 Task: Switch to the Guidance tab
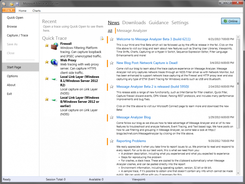pyautogui.click(x=159, y=22)
